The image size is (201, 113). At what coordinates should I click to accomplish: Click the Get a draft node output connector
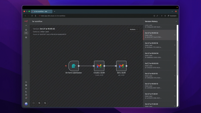126,66
